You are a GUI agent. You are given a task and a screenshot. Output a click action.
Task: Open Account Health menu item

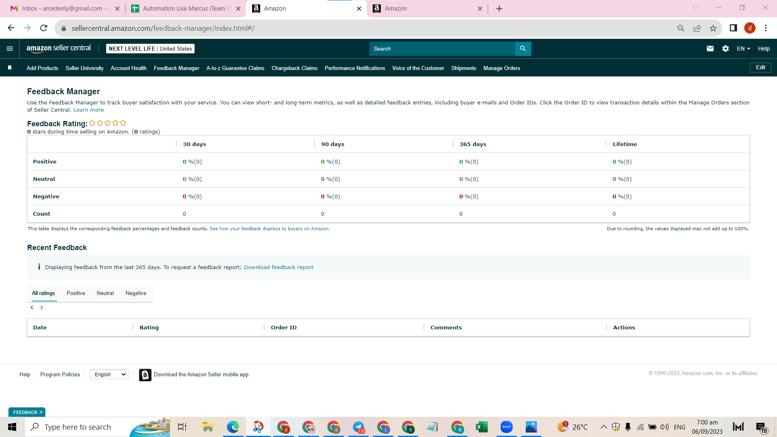129,68
